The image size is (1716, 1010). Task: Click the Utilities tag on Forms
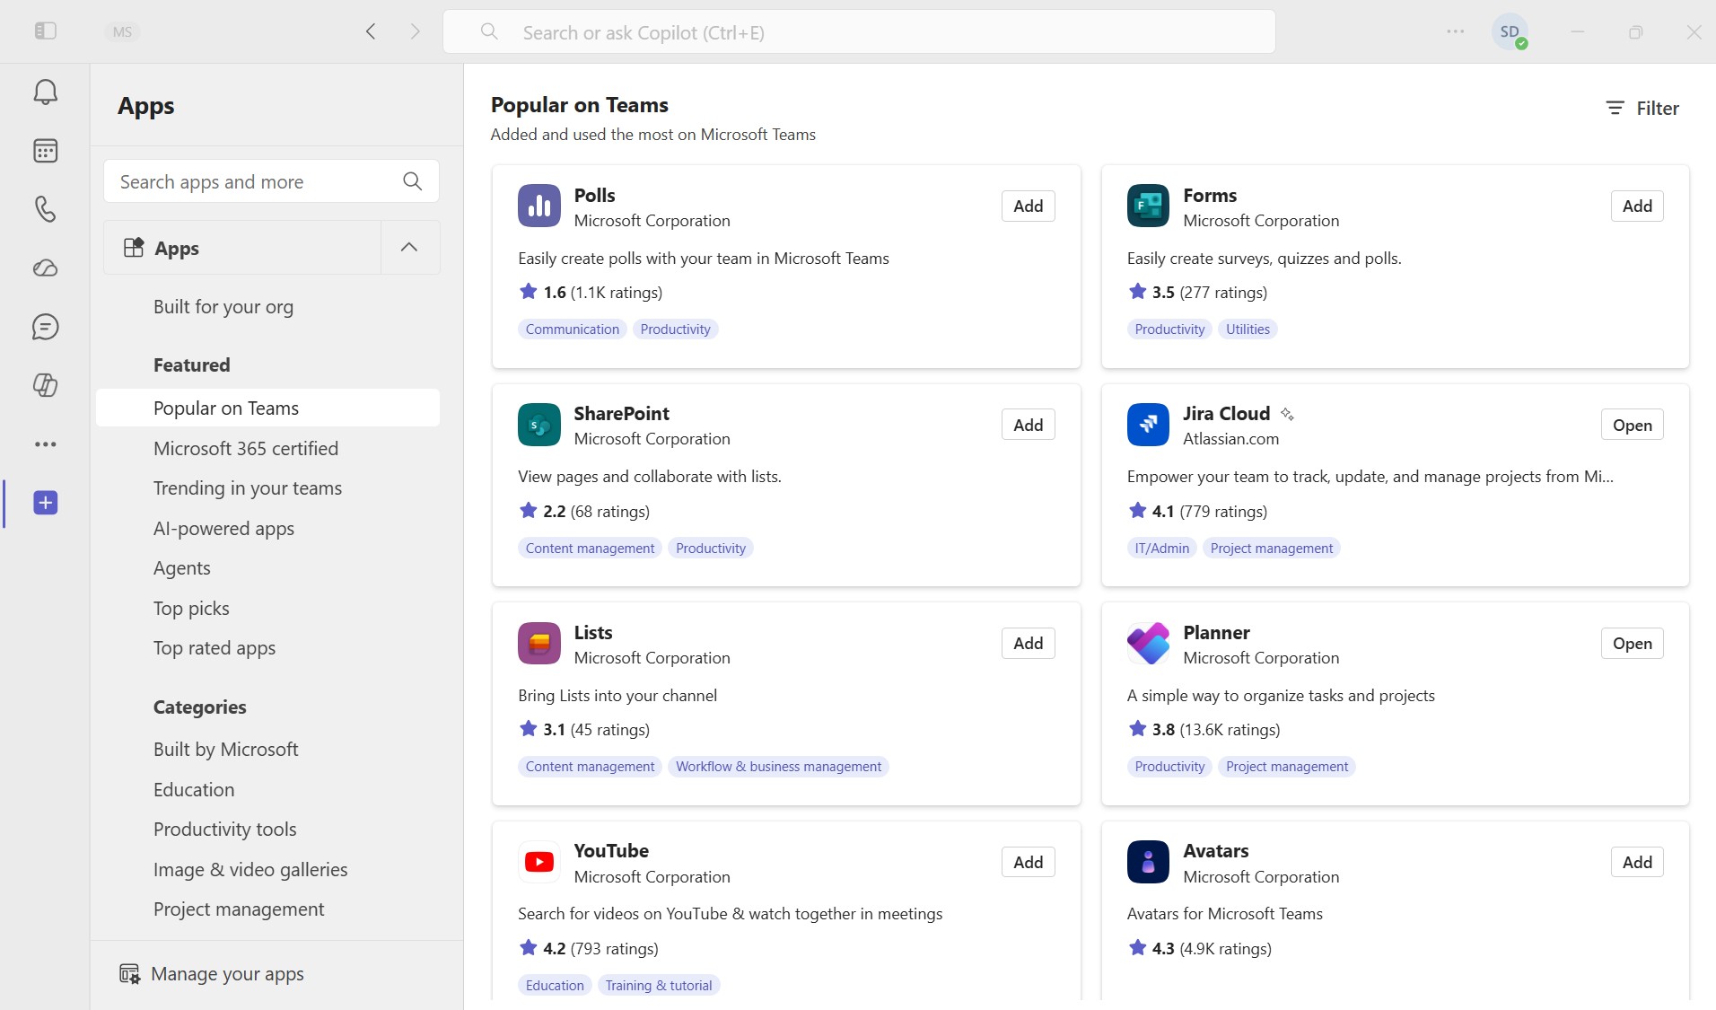(1248, 329)
